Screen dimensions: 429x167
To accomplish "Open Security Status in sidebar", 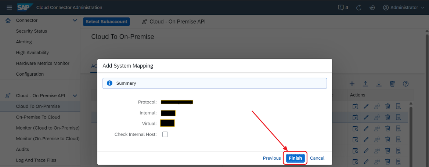I will [x=32, y=31].
